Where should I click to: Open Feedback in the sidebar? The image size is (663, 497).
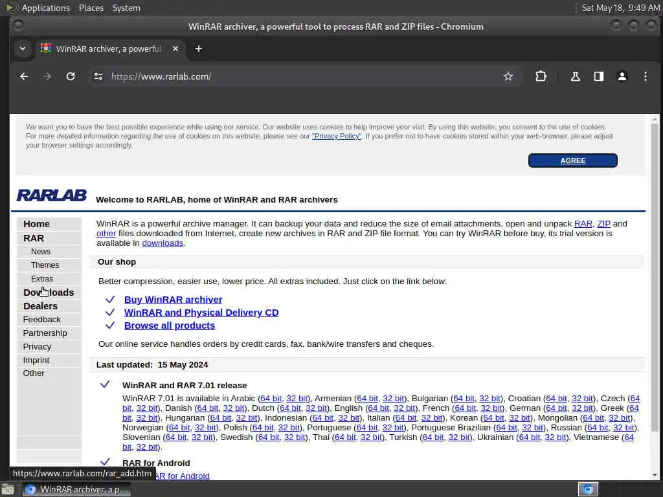(x=42, y=320)
